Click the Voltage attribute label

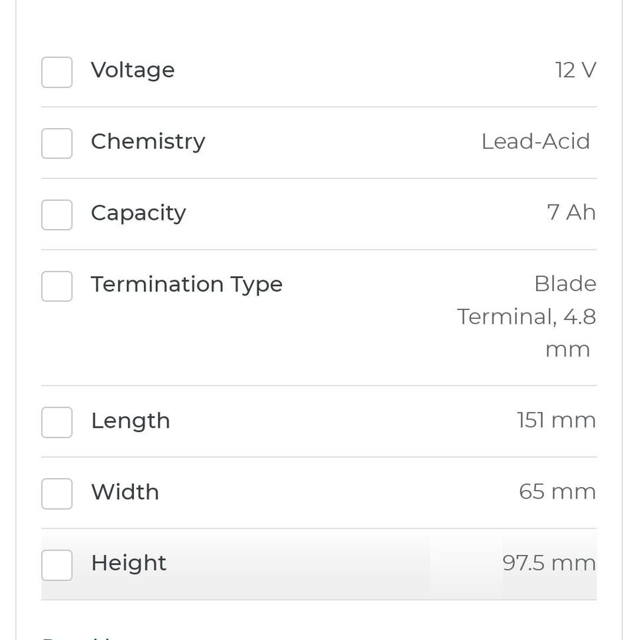[133, 70]
